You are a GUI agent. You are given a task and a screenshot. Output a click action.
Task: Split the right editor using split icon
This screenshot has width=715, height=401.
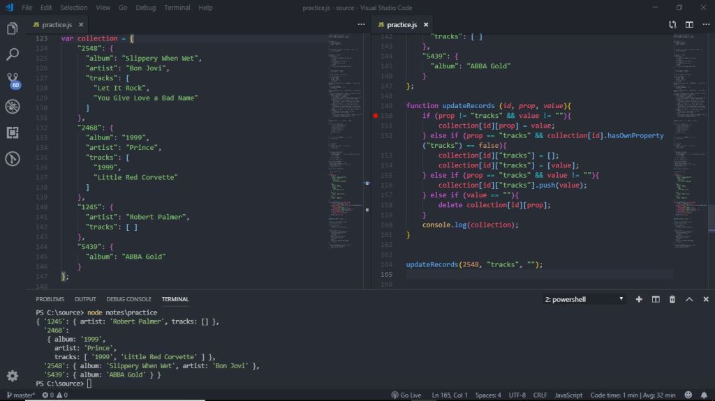point(689,24)
